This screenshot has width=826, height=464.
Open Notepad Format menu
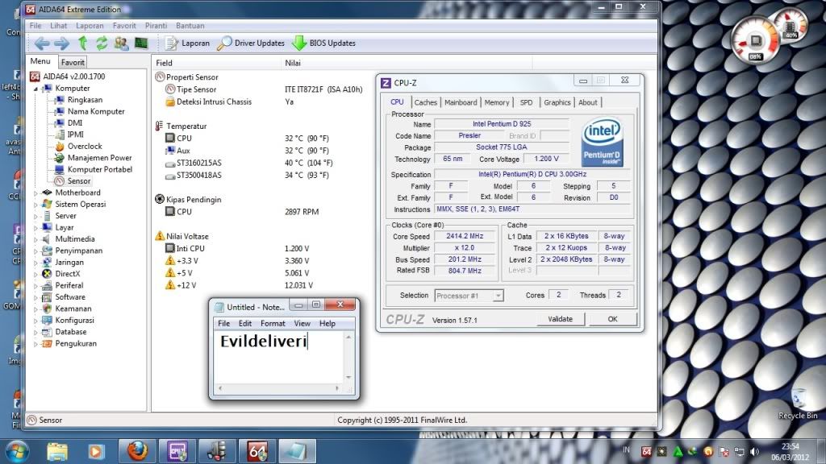click(x=273, y=324)
